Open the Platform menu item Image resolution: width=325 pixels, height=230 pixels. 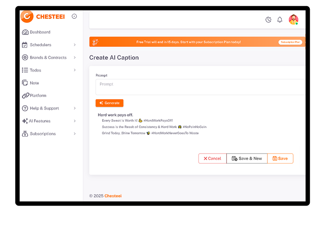[38, 96]
